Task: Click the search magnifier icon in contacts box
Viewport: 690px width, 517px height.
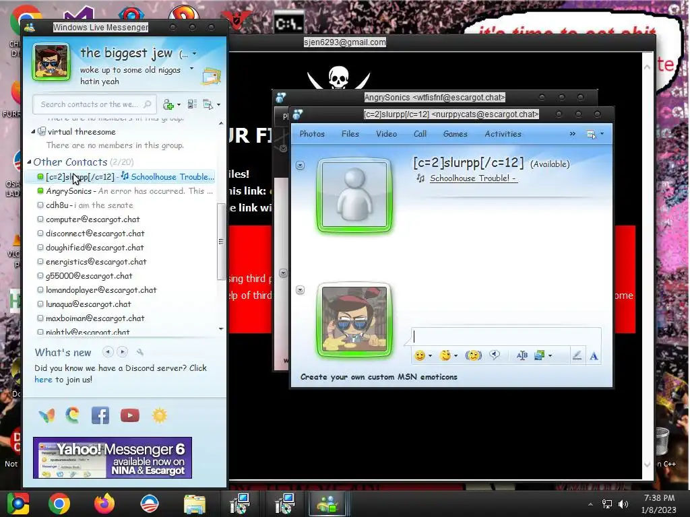Action: [148, 104]
